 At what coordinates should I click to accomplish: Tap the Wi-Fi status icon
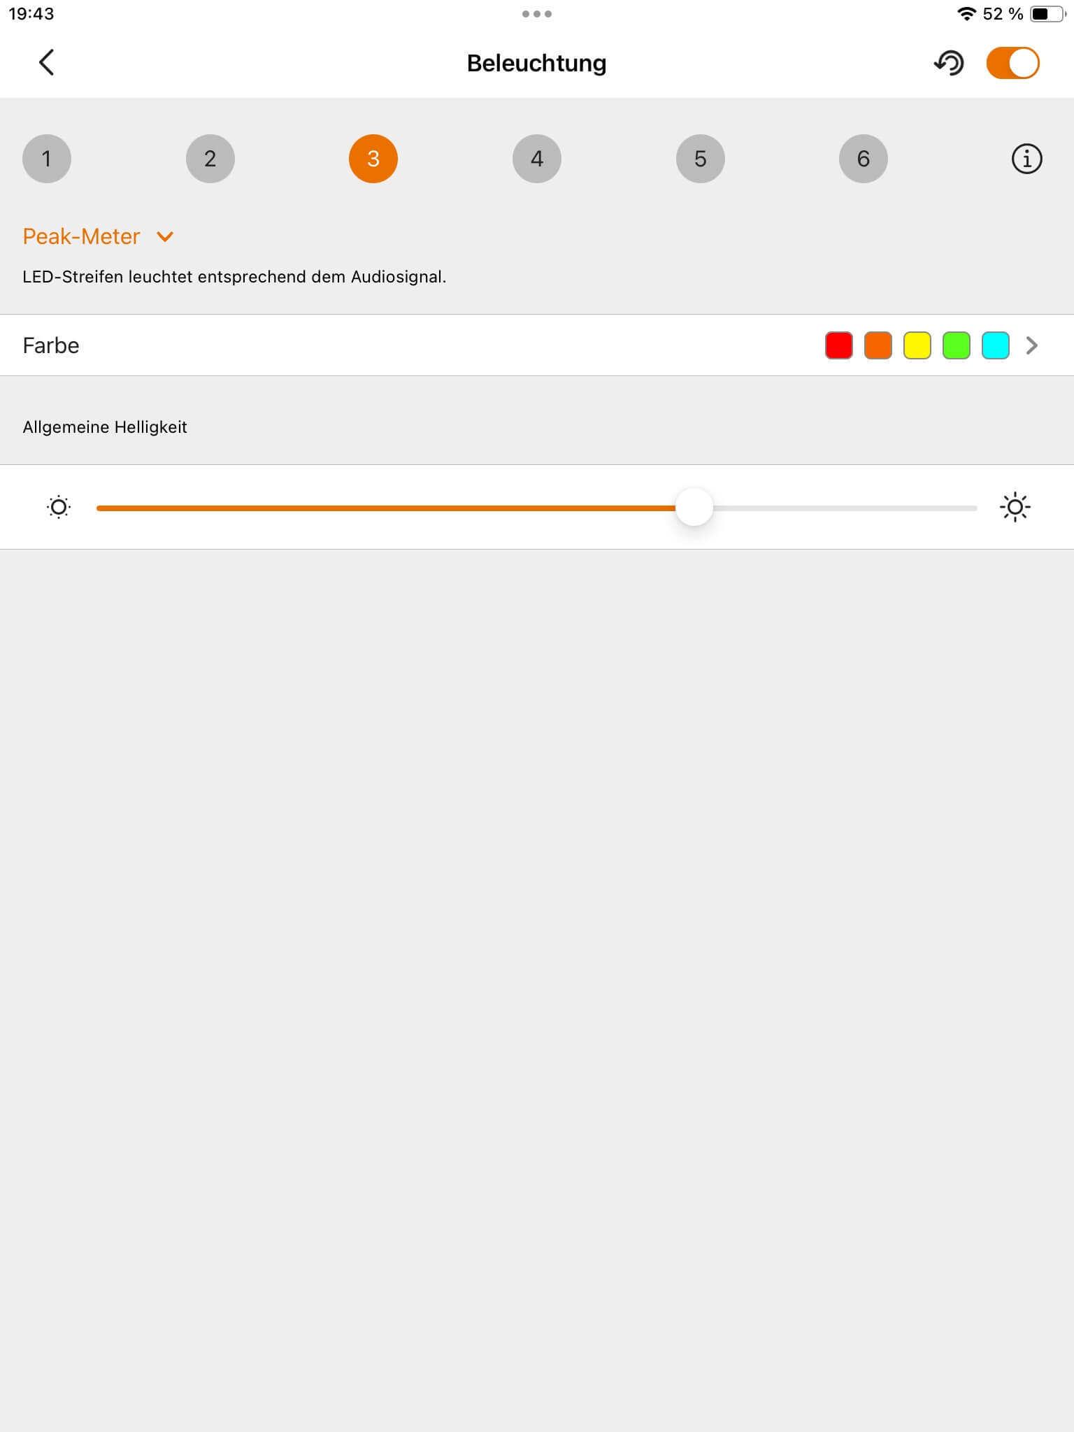pos(966,14)
